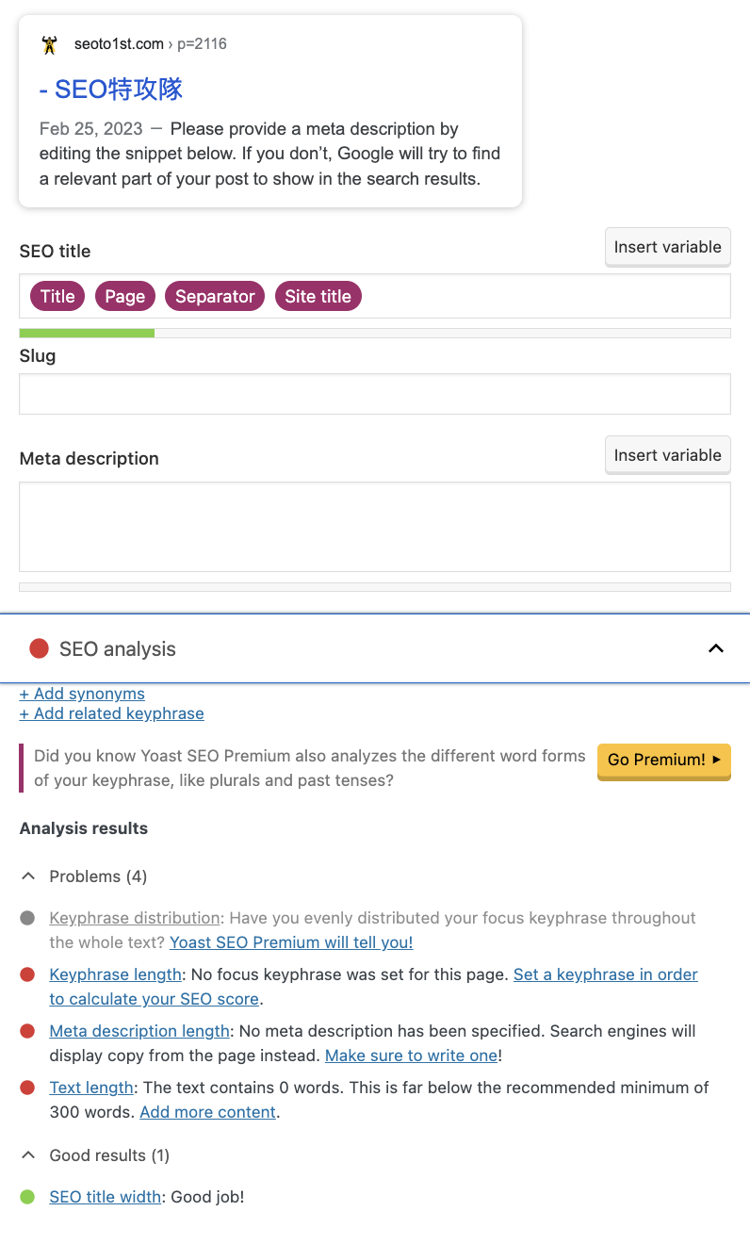Focus the Meta description text area
Screen dimensions: 750x1244
click(375, 527)
